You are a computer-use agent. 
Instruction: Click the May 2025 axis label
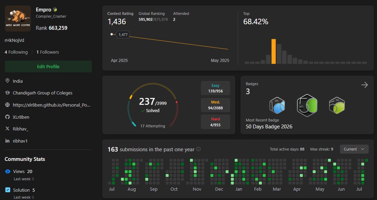[220, 61]
